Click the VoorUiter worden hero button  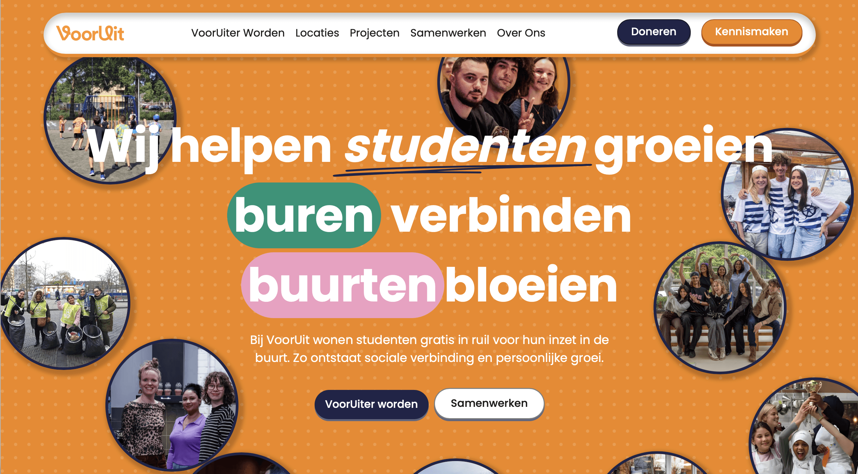[x=371, y=404]
